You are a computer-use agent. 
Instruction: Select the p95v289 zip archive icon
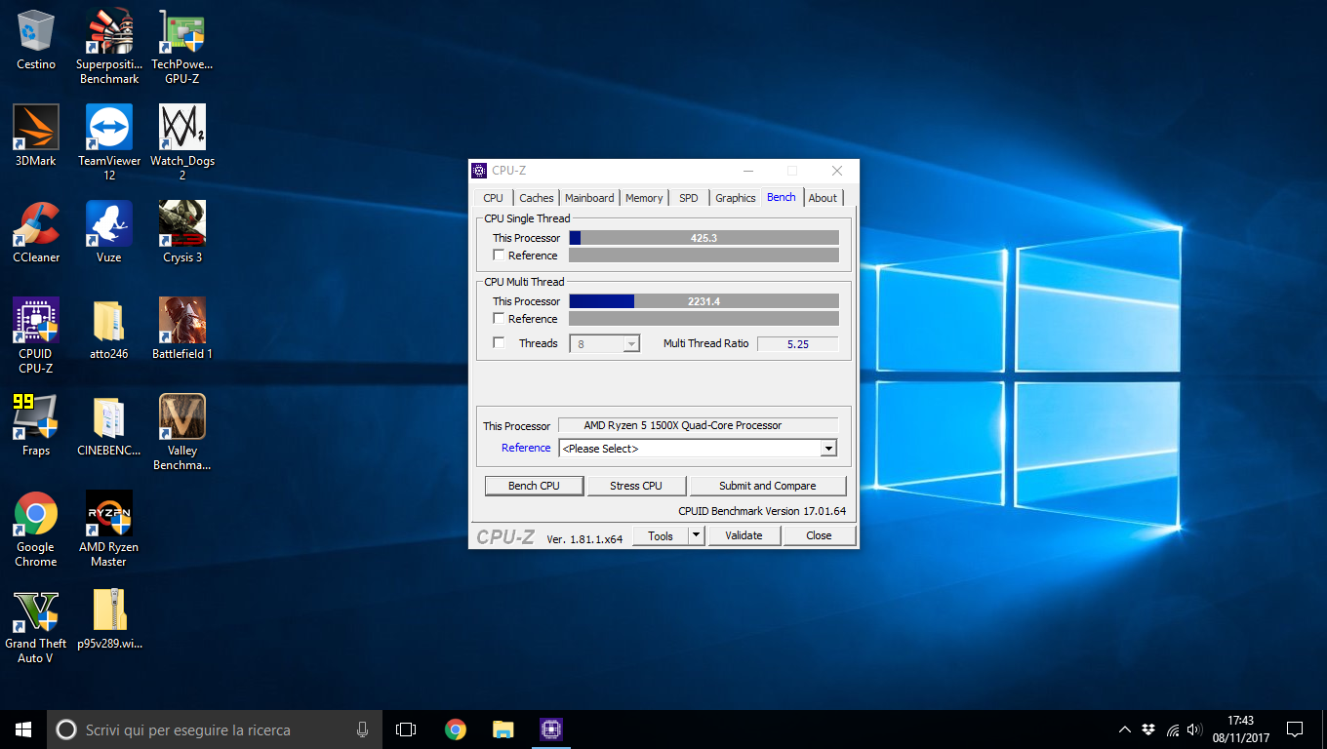point(109,618)
